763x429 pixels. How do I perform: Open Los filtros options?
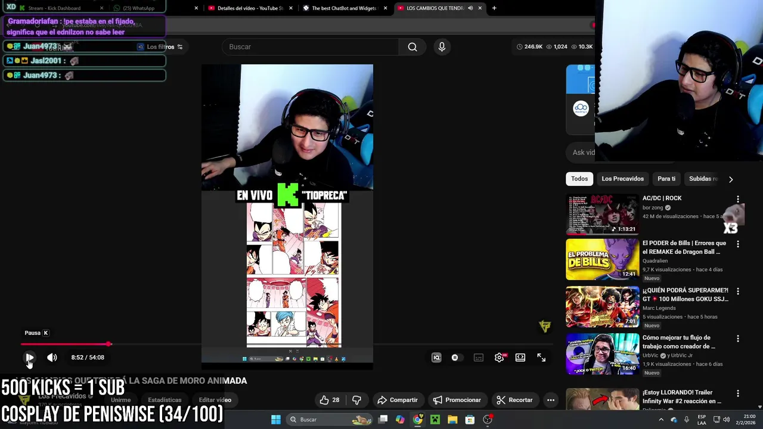160,46
